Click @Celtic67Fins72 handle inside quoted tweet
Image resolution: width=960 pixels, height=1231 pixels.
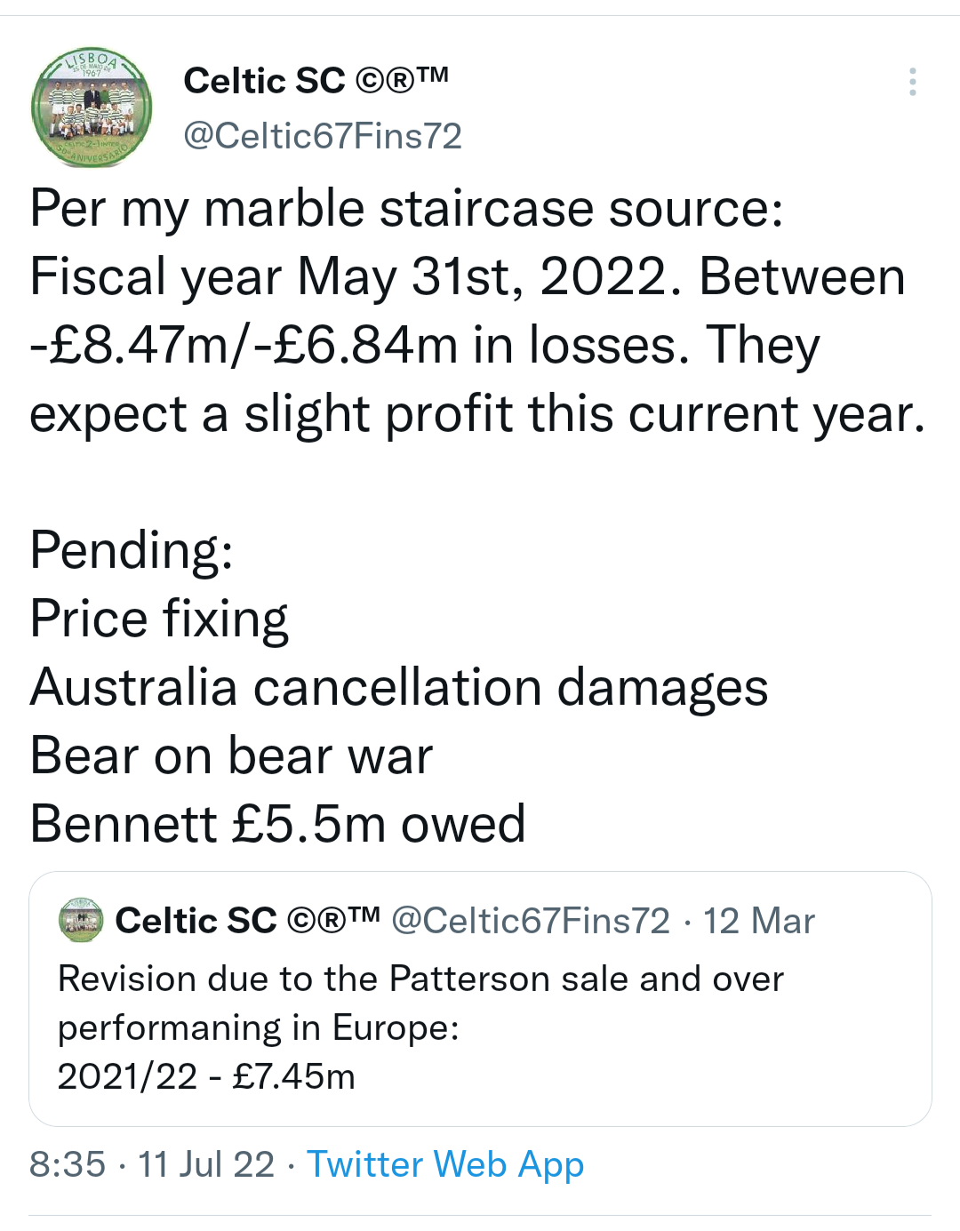pyautogui.click(x=531, y=921)
